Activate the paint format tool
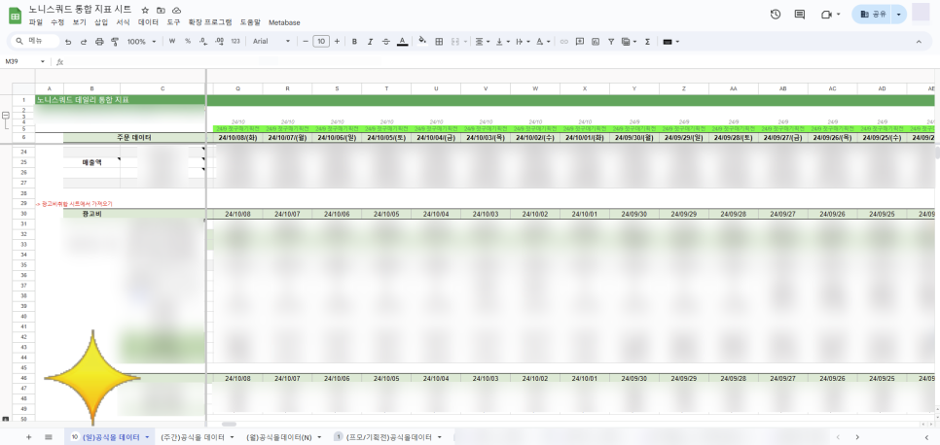Image resolution: width=940 pixels, height=445 pixels. pyautogui.click(x=115, y=42)
